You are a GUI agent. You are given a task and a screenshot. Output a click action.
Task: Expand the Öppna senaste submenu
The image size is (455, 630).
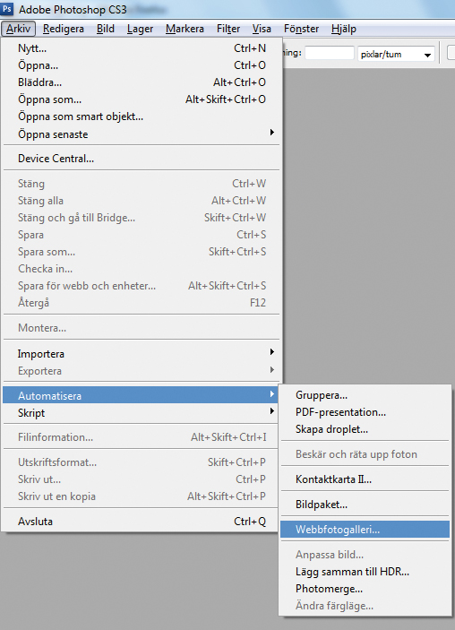142,134
